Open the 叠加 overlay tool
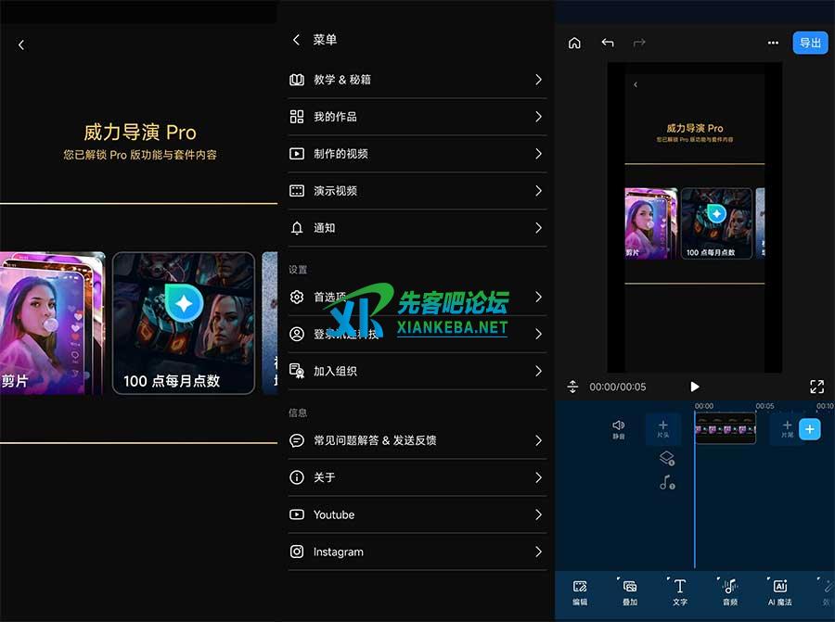Image resolution: width=835 pixels, height=622 pixels. pyautogui.click(x=630, y=591)
